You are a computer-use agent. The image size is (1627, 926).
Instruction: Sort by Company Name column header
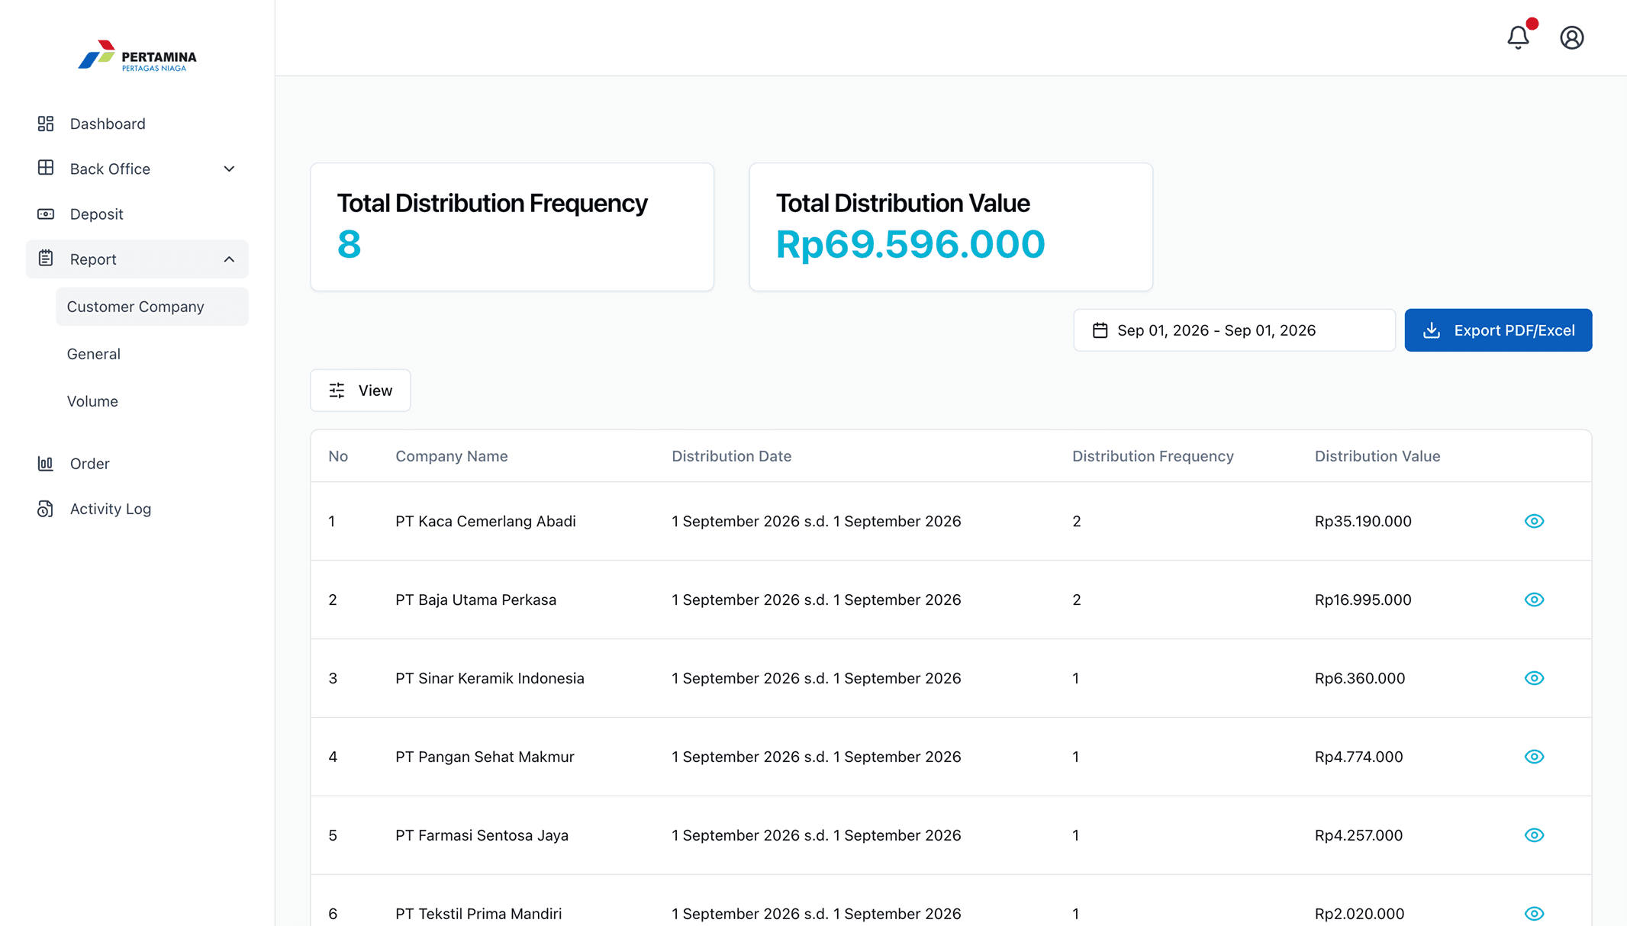[451, 456]
